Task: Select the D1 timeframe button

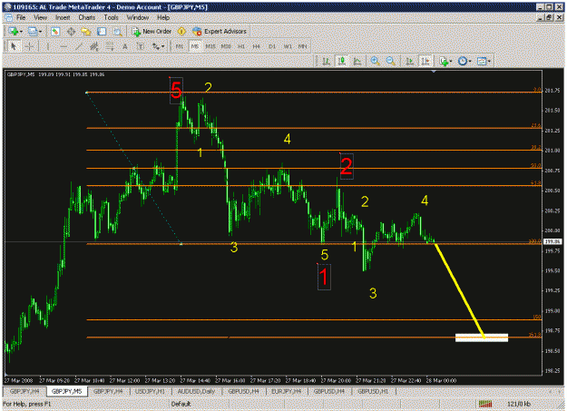Action: tap(272, 46)
